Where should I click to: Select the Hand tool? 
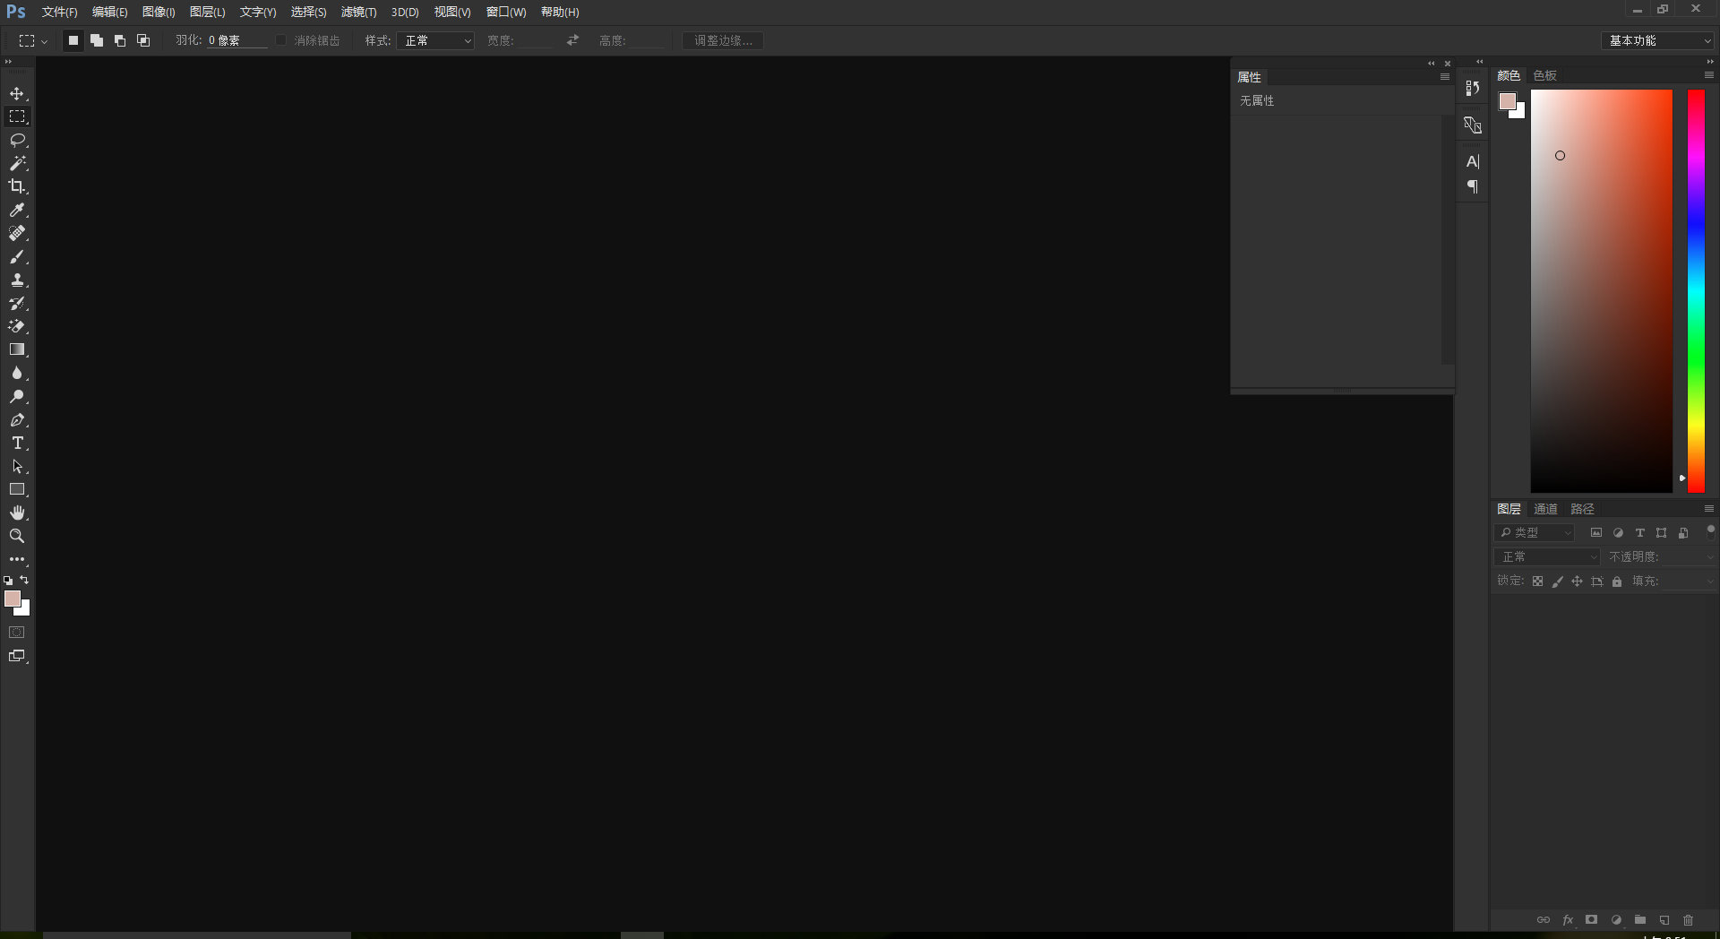coord(17,513)
